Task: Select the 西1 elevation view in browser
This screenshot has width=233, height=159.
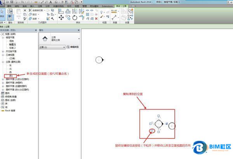Action: [11, 76]
